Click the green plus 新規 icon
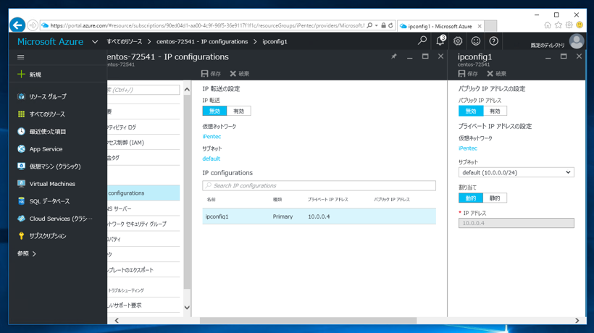 point(21,74)
